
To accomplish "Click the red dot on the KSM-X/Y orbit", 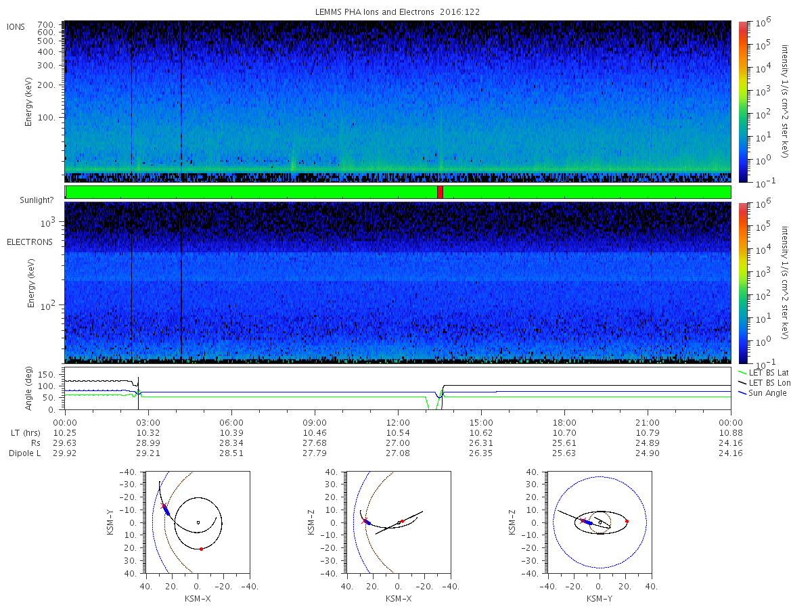I will tap(201, 549).
